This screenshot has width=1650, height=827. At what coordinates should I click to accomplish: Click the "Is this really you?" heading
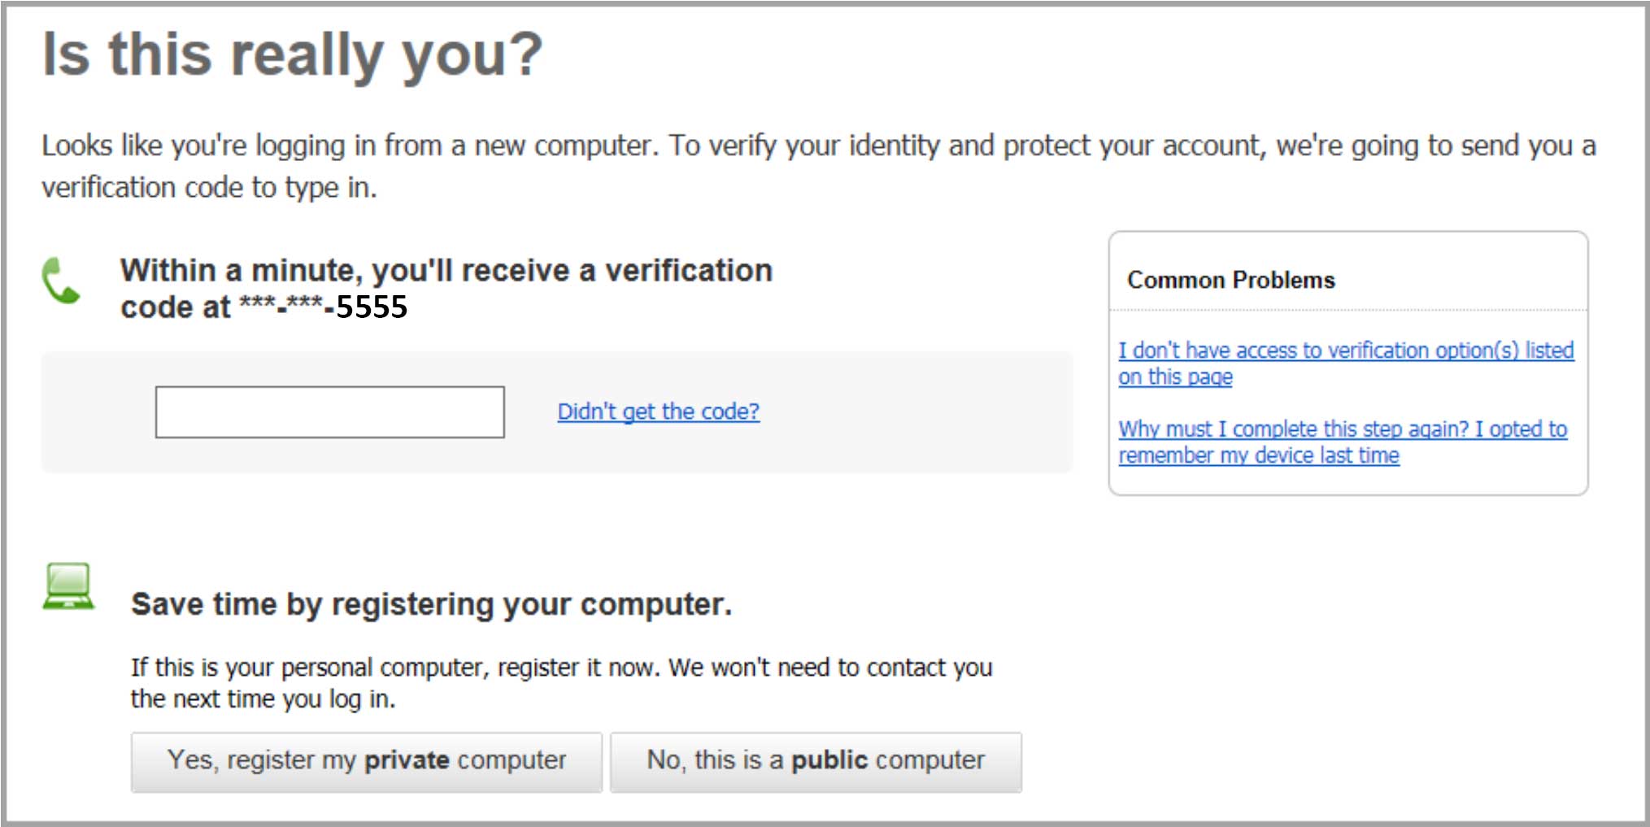tap(292, 55)
